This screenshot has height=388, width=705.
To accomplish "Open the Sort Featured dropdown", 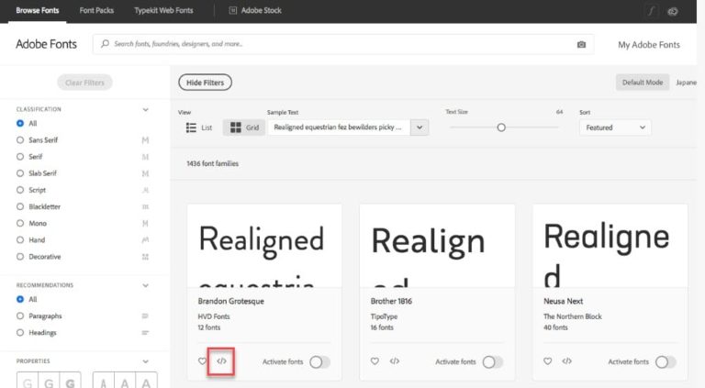I will (615, 127).
